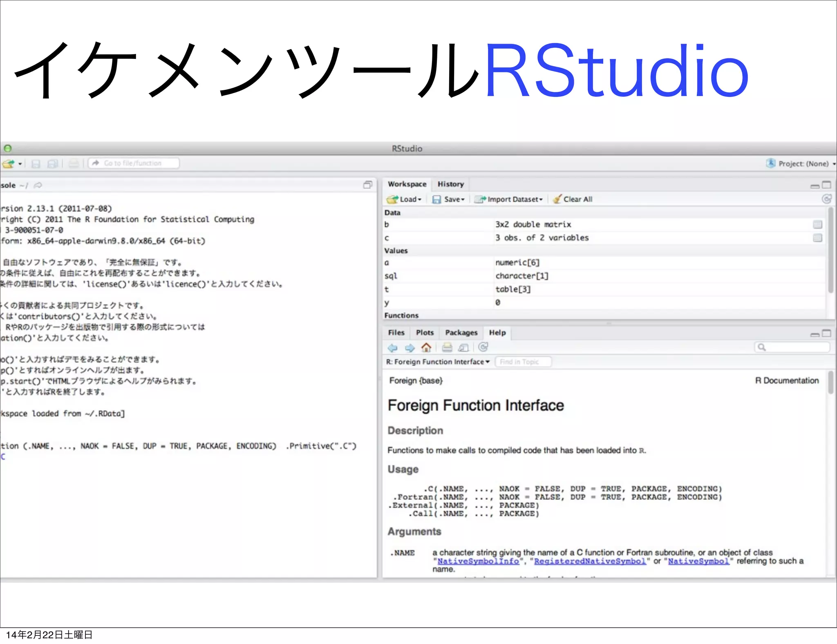837x644 pixels.
Task: Open the Project (None) dropdown
Action: 801,163
